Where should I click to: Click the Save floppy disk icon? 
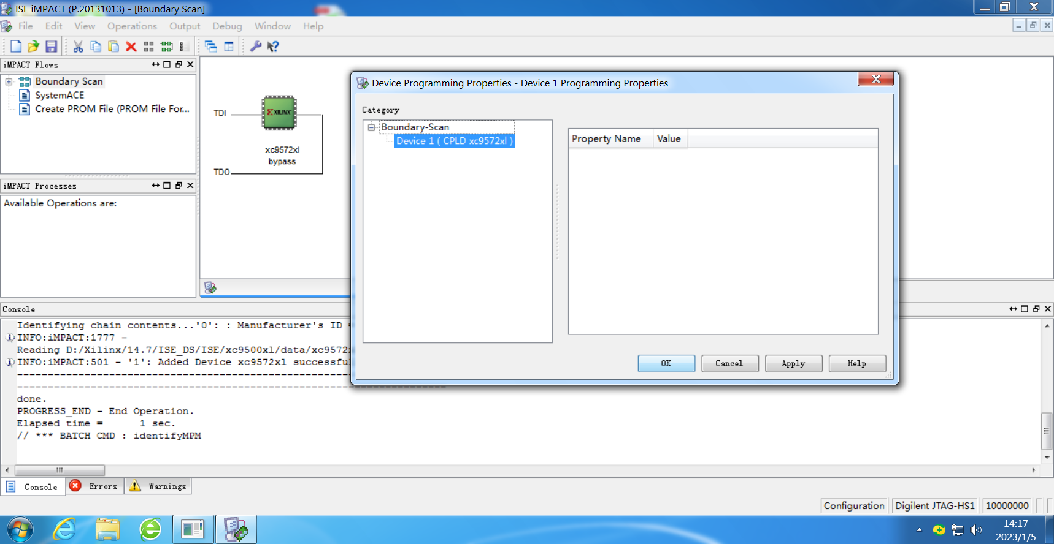[x=51, y=47]
